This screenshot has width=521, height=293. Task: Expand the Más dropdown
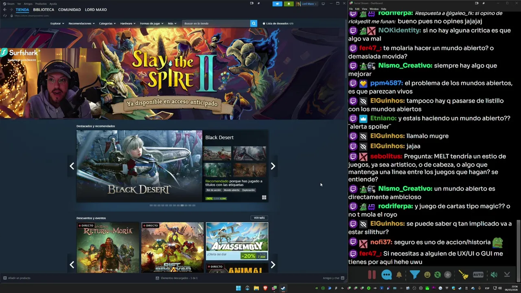pos(172,24)
